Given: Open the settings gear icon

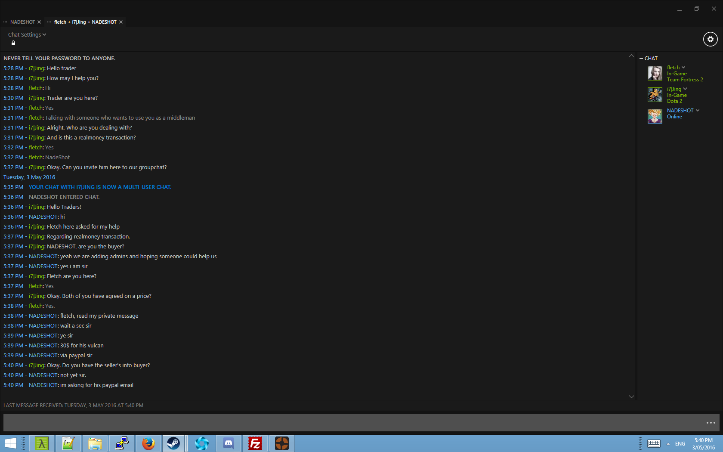Looking at the screenshot, I should point(710,39).
